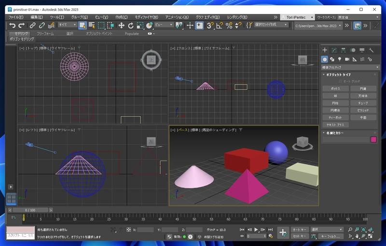Screen dimensions: 386x246
Task: Click the Undo arrow in main toolbar
Action: coord(12,25)
